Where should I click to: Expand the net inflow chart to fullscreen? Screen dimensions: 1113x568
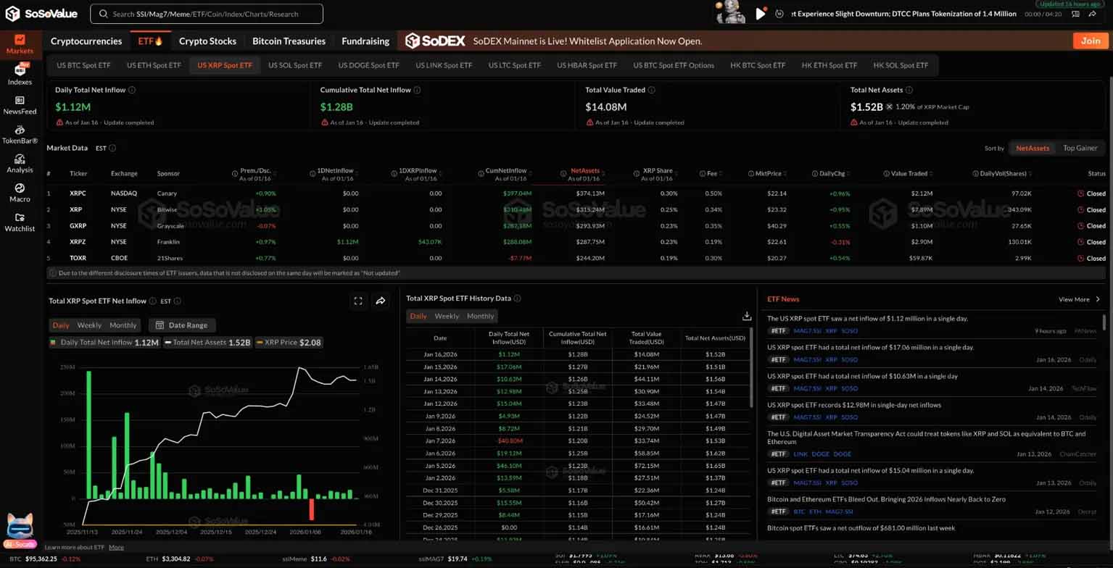[x=358, y=301]
